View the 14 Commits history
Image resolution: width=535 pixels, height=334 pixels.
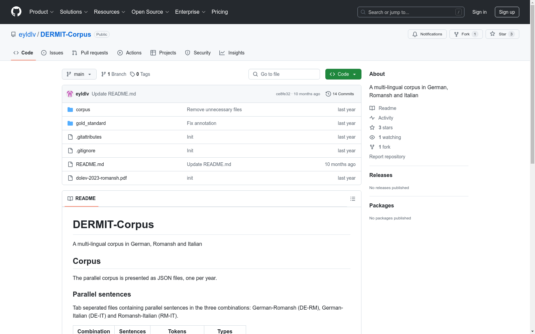point(340,94)
